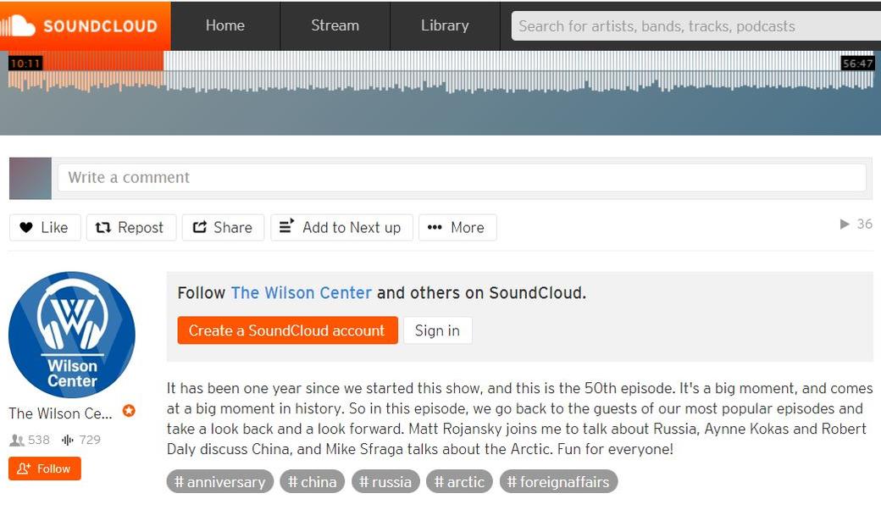This screenshot has height=510, width=881.
Task: View the 538 followers count
Action: [x=30, y=440]
